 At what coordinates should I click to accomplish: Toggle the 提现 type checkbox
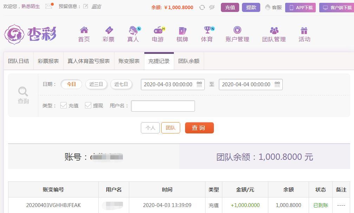coord(88,105)
